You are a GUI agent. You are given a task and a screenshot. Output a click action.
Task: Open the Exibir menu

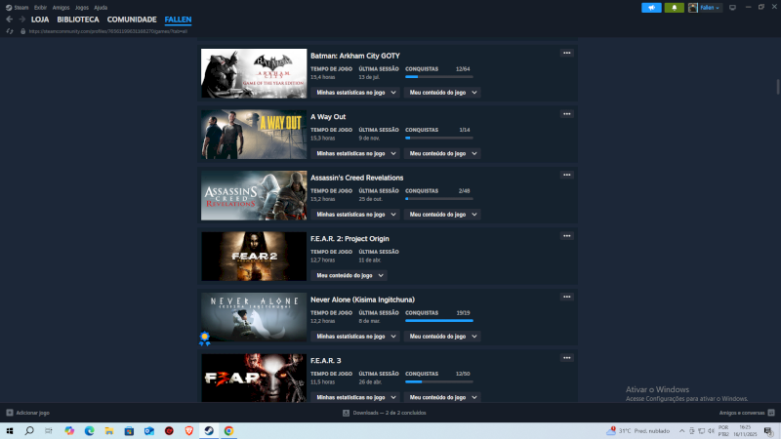coord(40,8)
